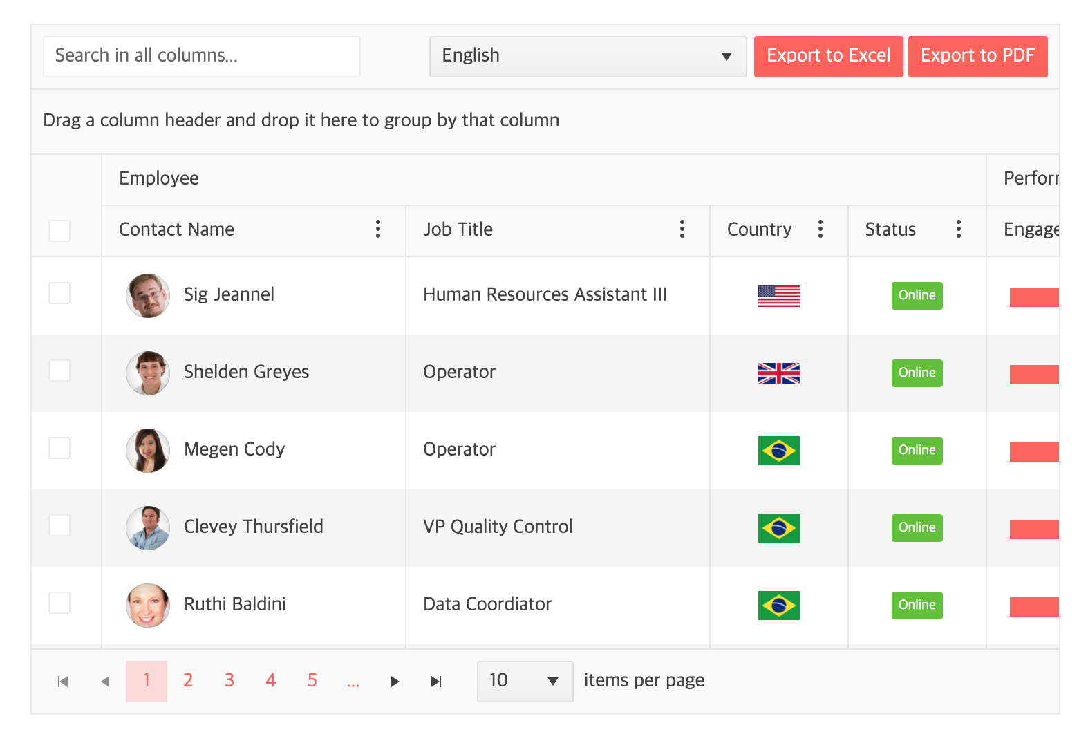
Task: Click Sig Jeannel's avatar photo
Action: (148, 296)
